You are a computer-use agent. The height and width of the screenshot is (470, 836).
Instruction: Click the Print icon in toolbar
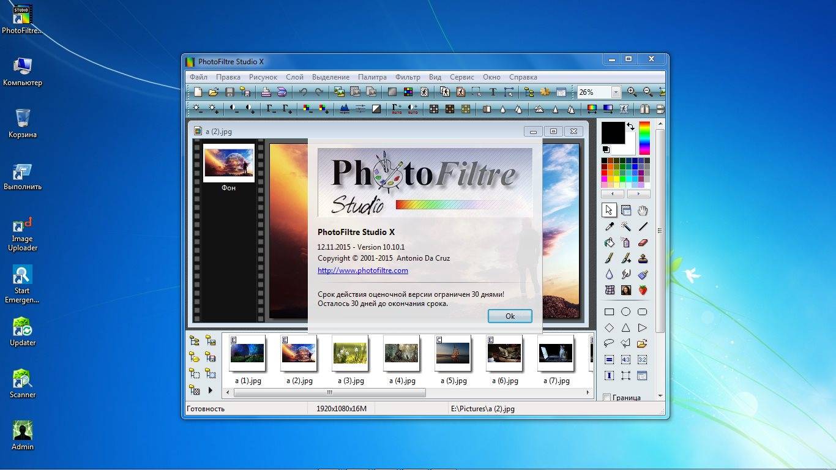point(266,92)
